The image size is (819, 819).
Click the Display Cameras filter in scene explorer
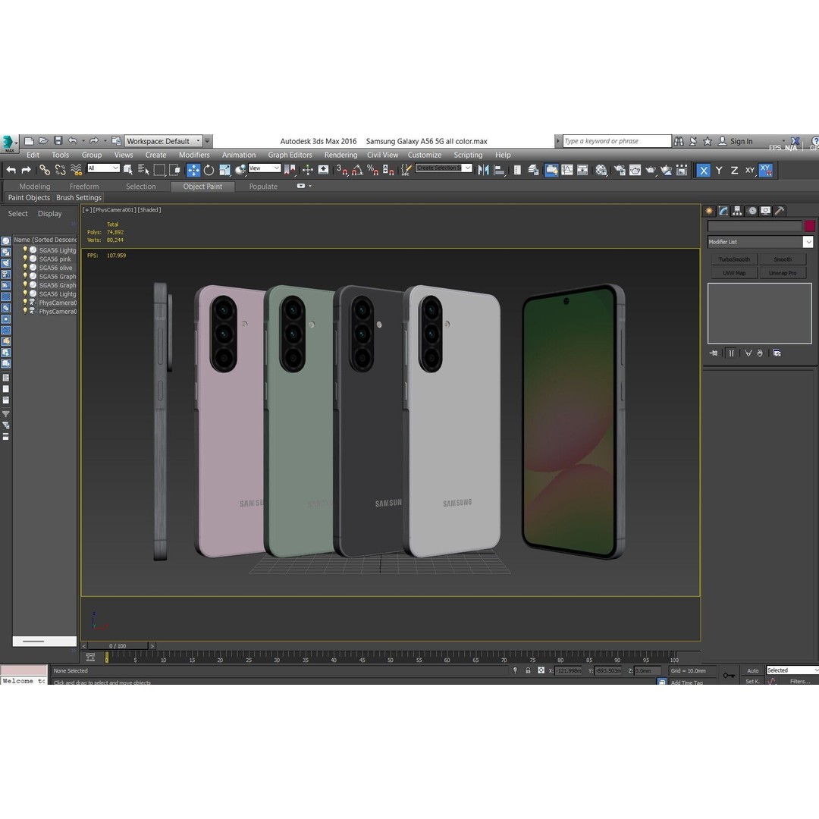coord(6,275)
